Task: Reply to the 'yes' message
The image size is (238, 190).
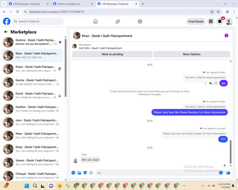Action: 210,83
